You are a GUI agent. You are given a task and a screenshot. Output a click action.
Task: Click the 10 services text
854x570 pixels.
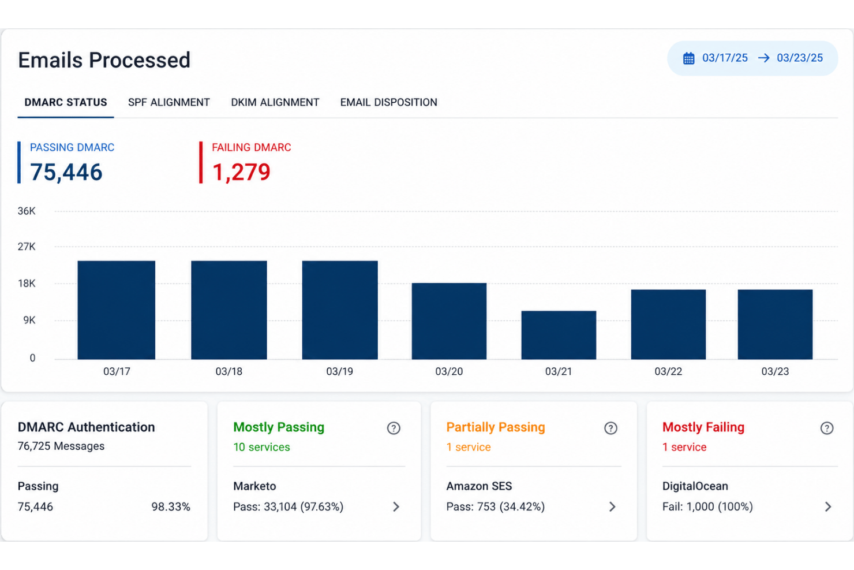coord(261,447)
